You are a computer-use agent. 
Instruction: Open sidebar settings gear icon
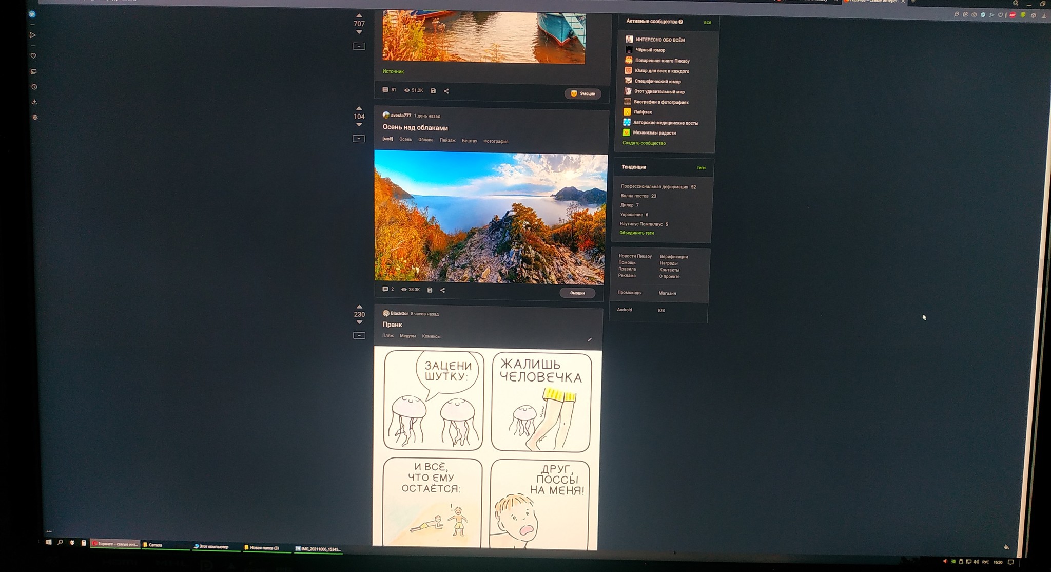click(35, 117)
